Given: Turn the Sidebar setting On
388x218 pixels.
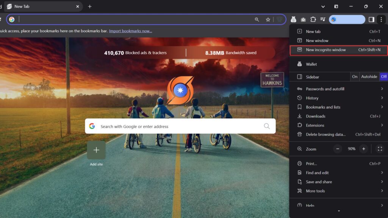Looking at the screenshot, I should click(355, 77).
